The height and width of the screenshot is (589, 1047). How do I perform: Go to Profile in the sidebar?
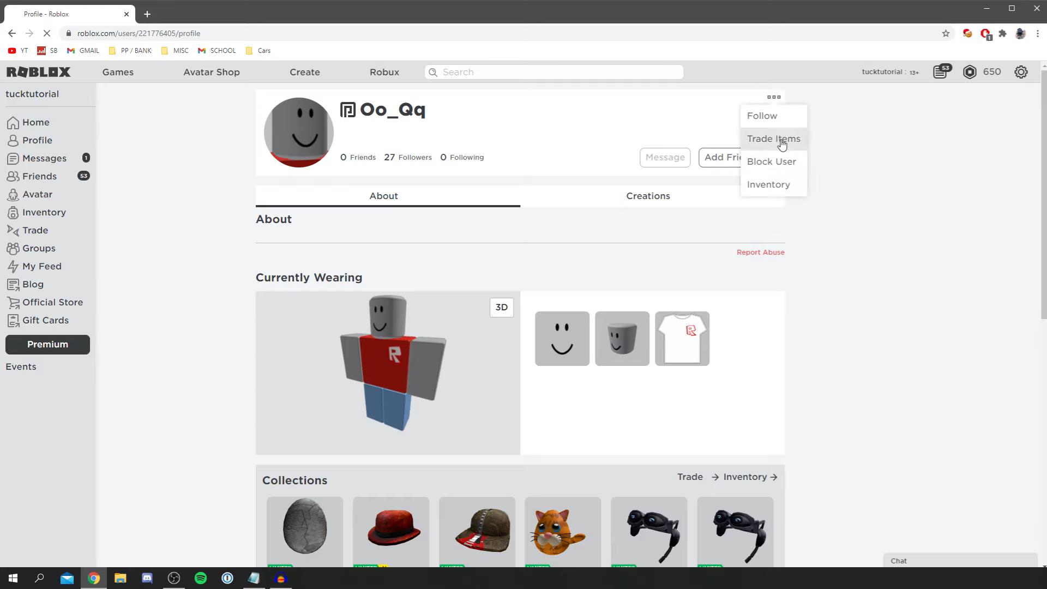pos(30,141)
